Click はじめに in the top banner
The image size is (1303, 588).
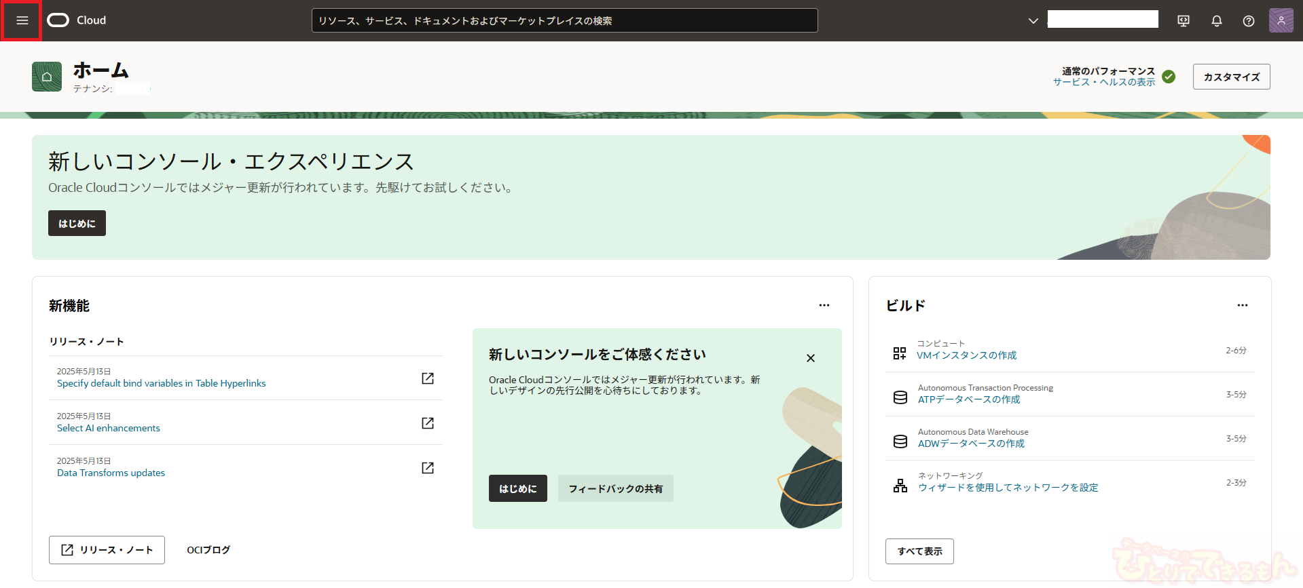click(x=77, y=223)
